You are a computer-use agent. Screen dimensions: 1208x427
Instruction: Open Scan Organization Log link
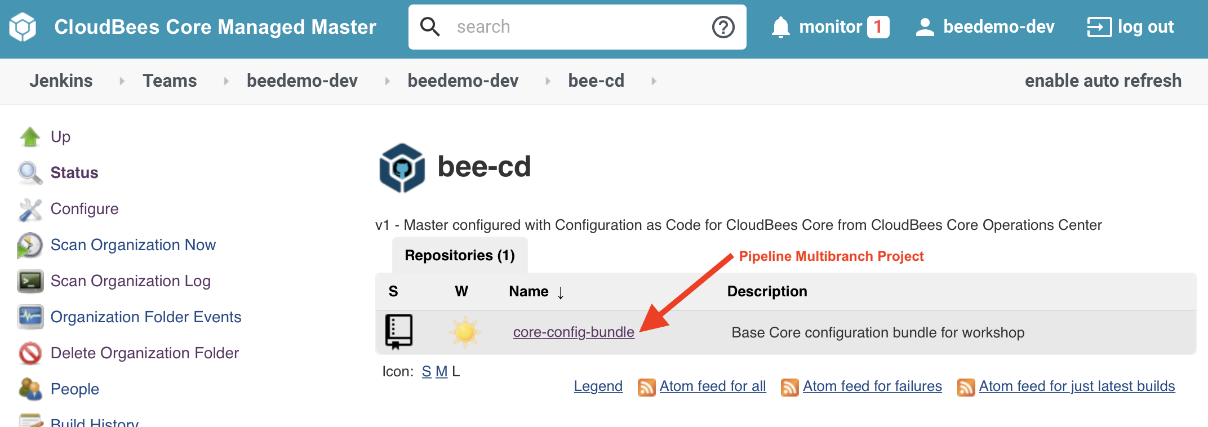pyautogui.click(x=131, y=281)
